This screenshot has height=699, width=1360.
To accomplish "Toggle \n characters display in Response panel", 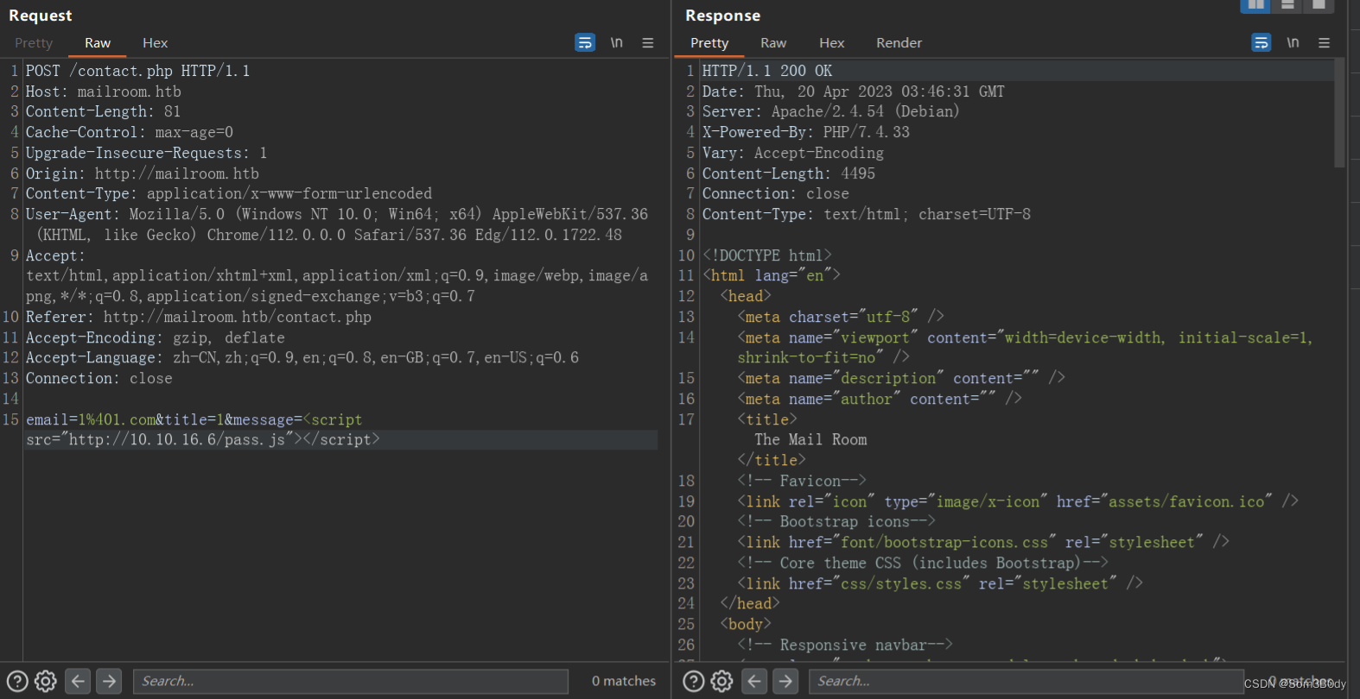I will coord(1293,42).
